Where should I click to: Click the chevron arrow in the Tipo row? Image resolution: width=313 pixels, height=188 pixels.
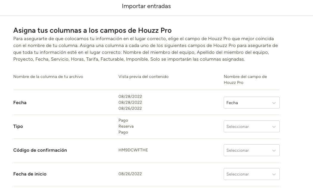coord(274,127)
